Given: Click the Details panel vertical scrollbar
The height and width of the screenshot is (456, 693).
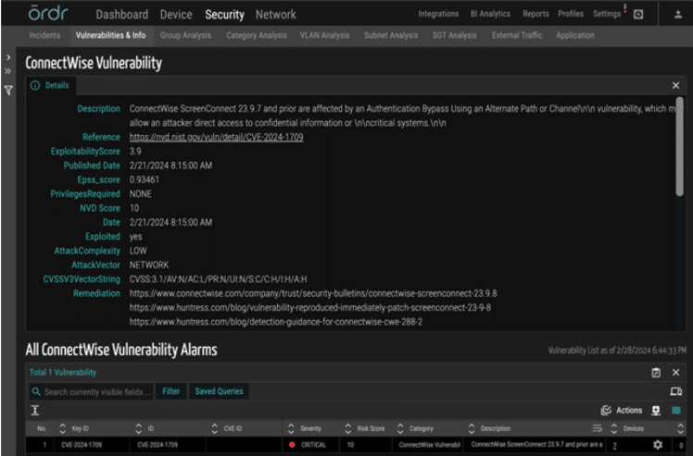Looking at the screenshot, I should point(679,147).
